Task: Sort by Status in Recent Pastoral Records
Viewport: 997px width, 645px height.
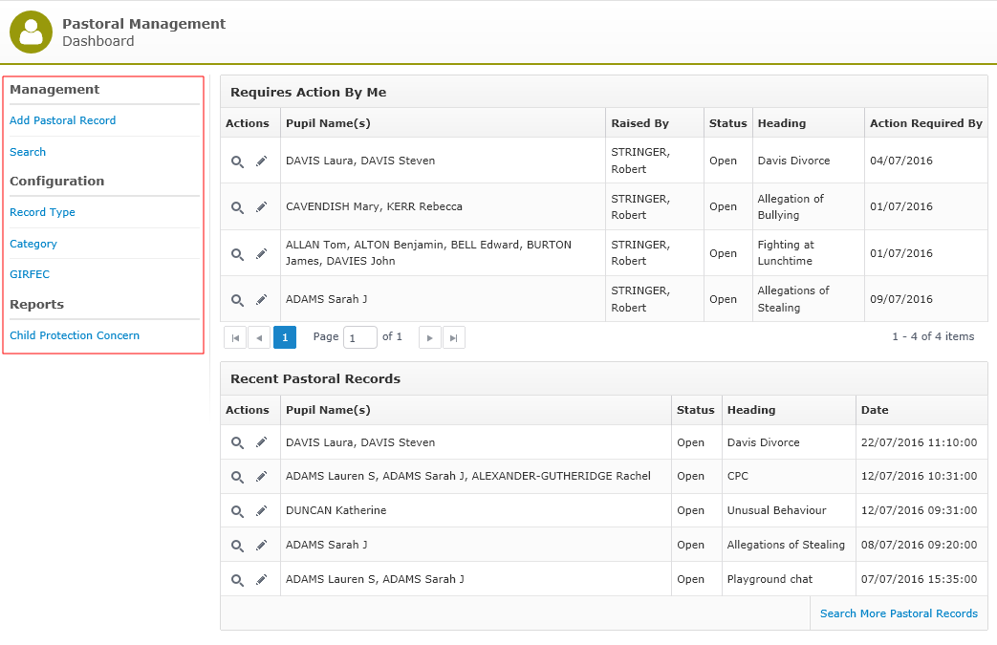Action: click(x=696, y=410)
